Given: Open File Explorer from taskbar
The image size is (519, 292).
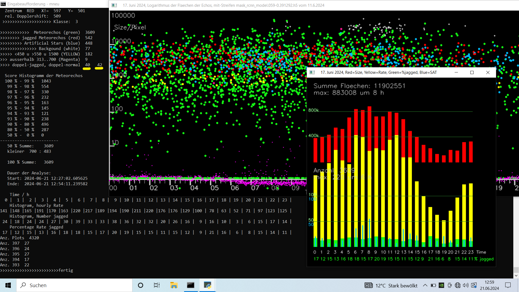Looking at the screenshot, I should (x=174, y=285).
